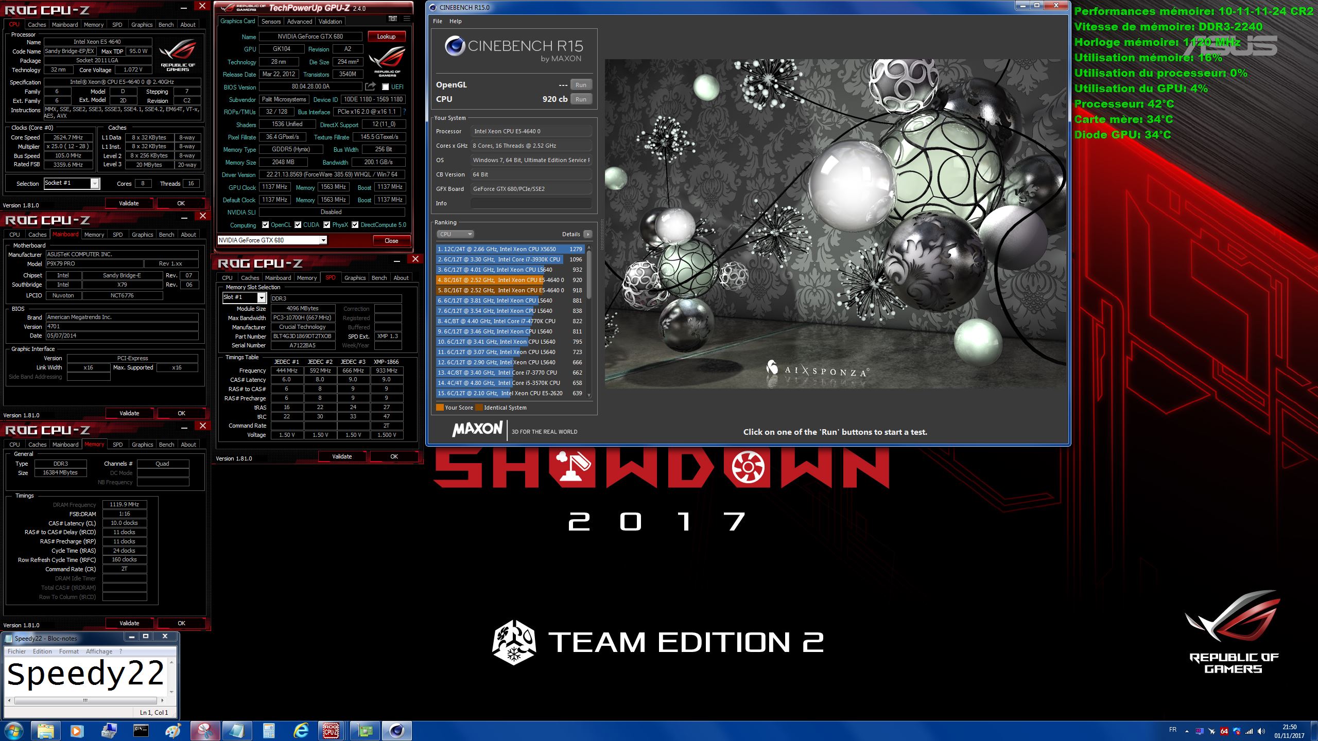Click the Notepad horizontal scrollbar
The image size is (1318, 741).
tap(85, 700)
